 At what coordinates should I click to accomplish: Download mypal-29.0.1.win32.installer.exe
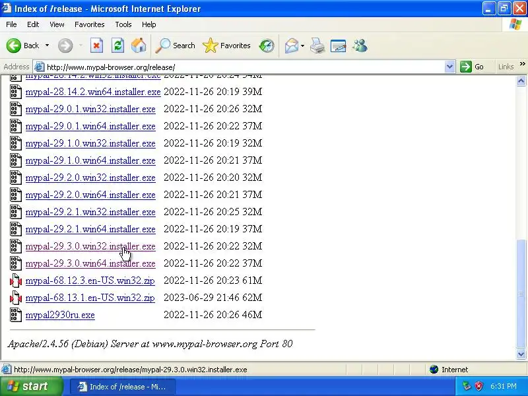(x=90, y=109)
